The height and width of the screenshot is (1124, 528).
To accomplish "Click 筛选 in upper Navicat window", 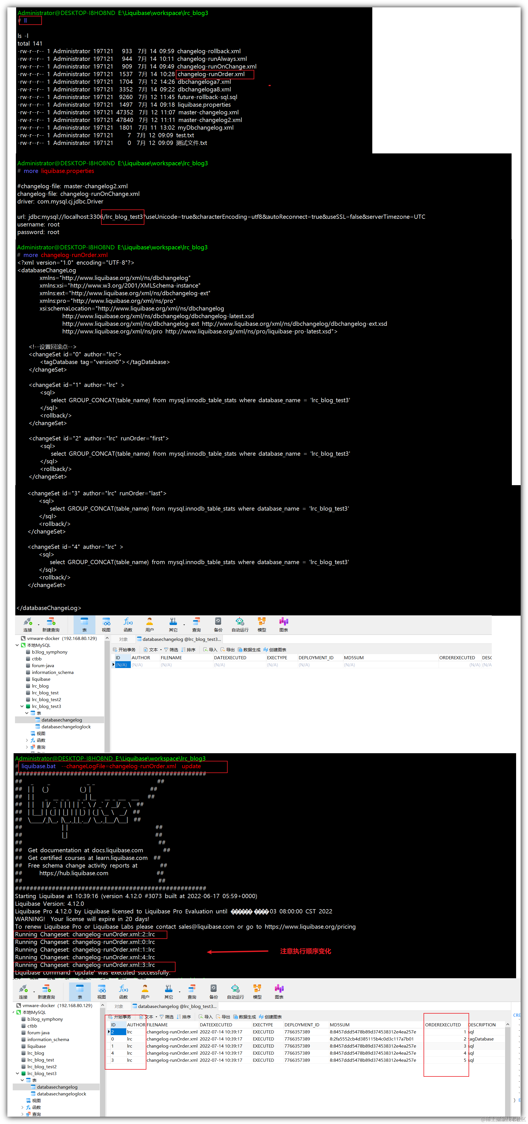I will click(171, 650).
